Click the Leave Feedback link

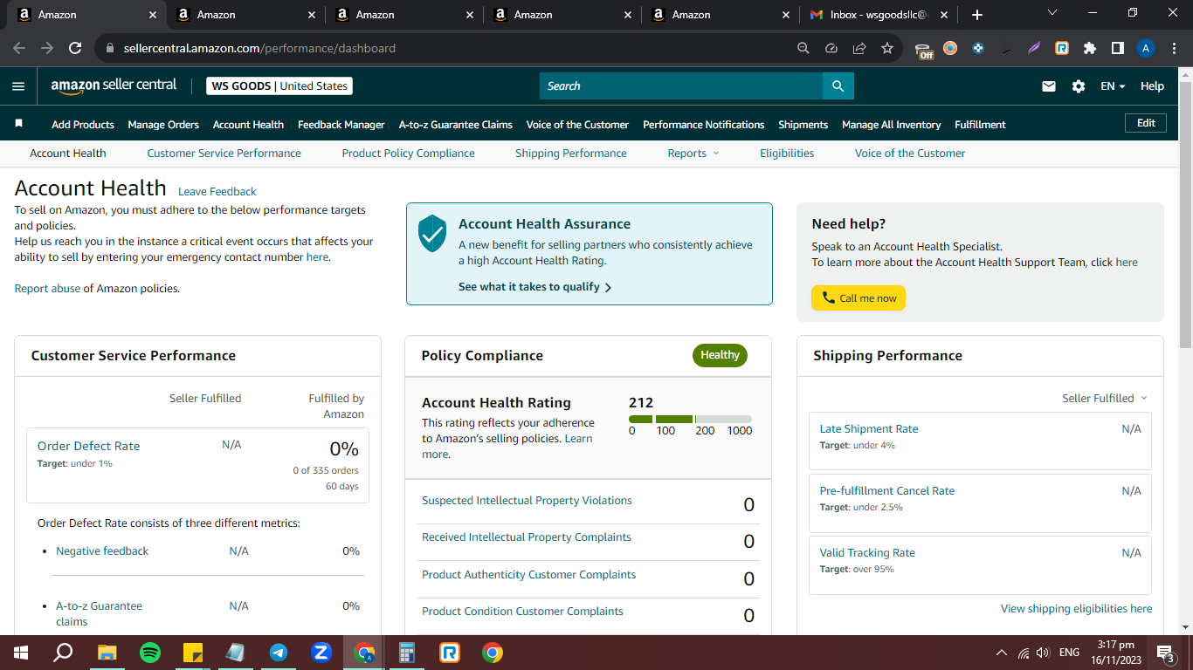pos(217,192)
